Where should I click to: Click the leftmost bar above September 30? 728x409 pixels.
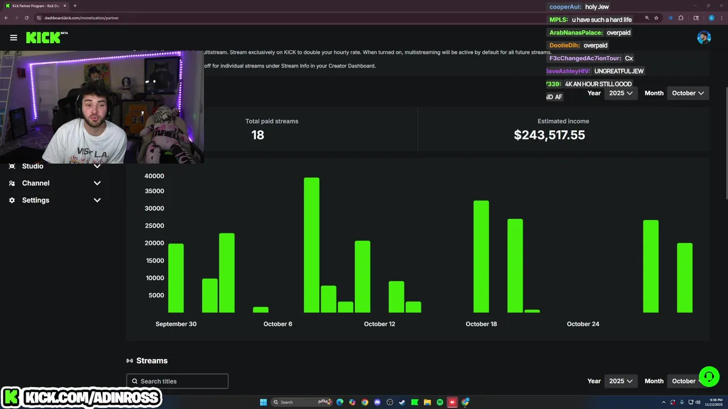(x=176, y=278)
